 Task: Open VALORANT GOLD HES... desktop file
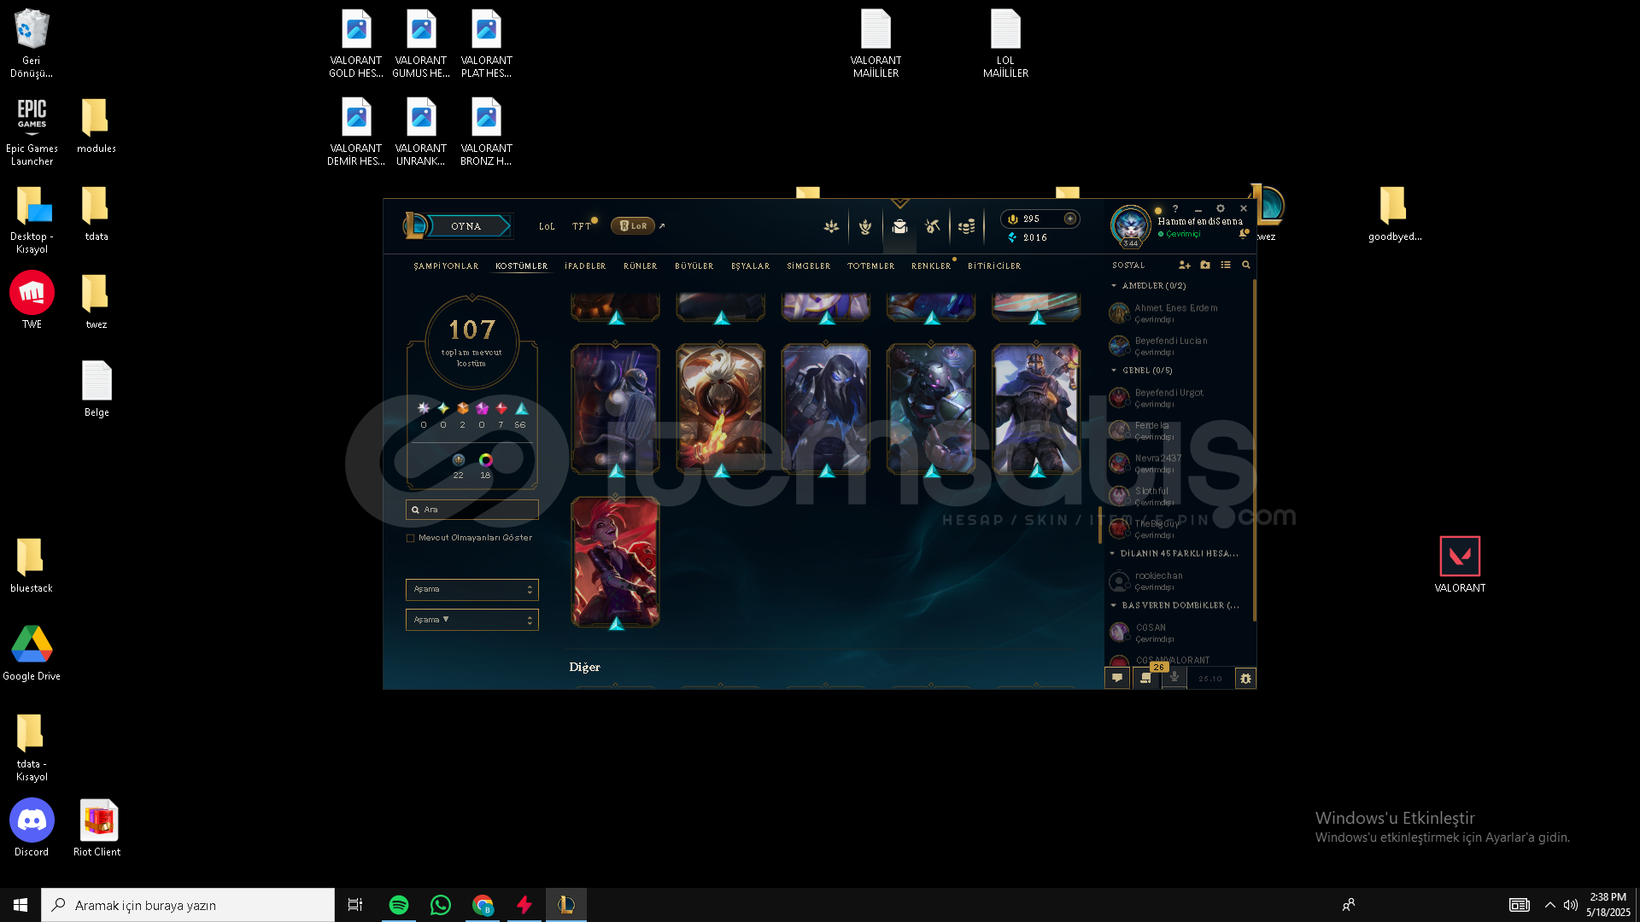pyautogui.click(x=356, y=44)
